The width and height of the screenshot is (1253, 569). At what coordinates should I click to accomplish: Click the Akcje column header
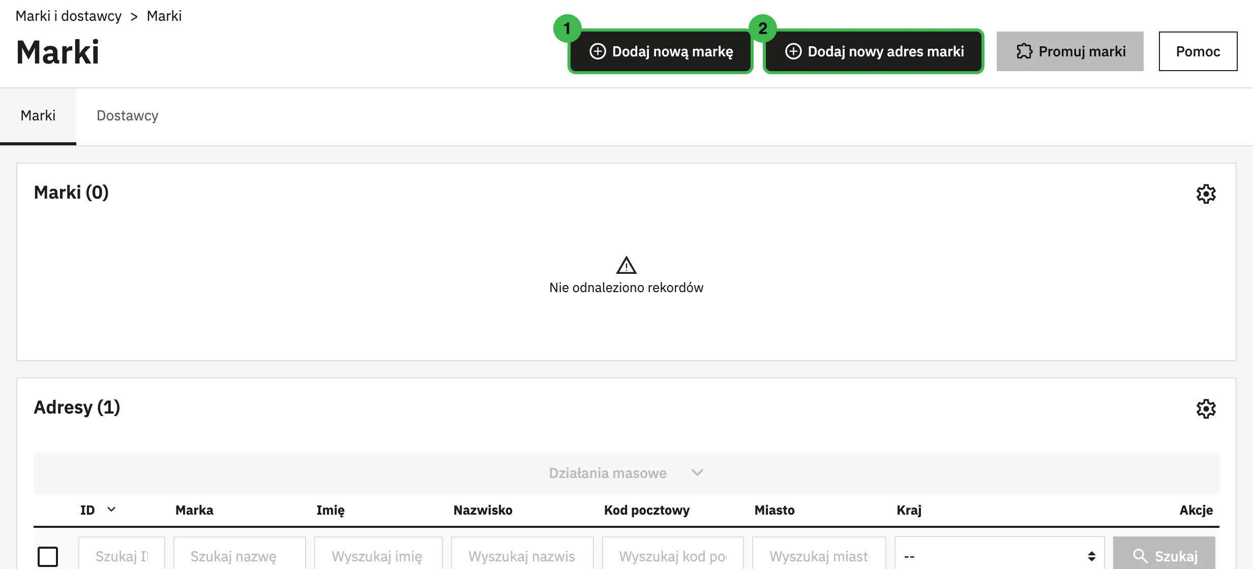click(1196, 510)
